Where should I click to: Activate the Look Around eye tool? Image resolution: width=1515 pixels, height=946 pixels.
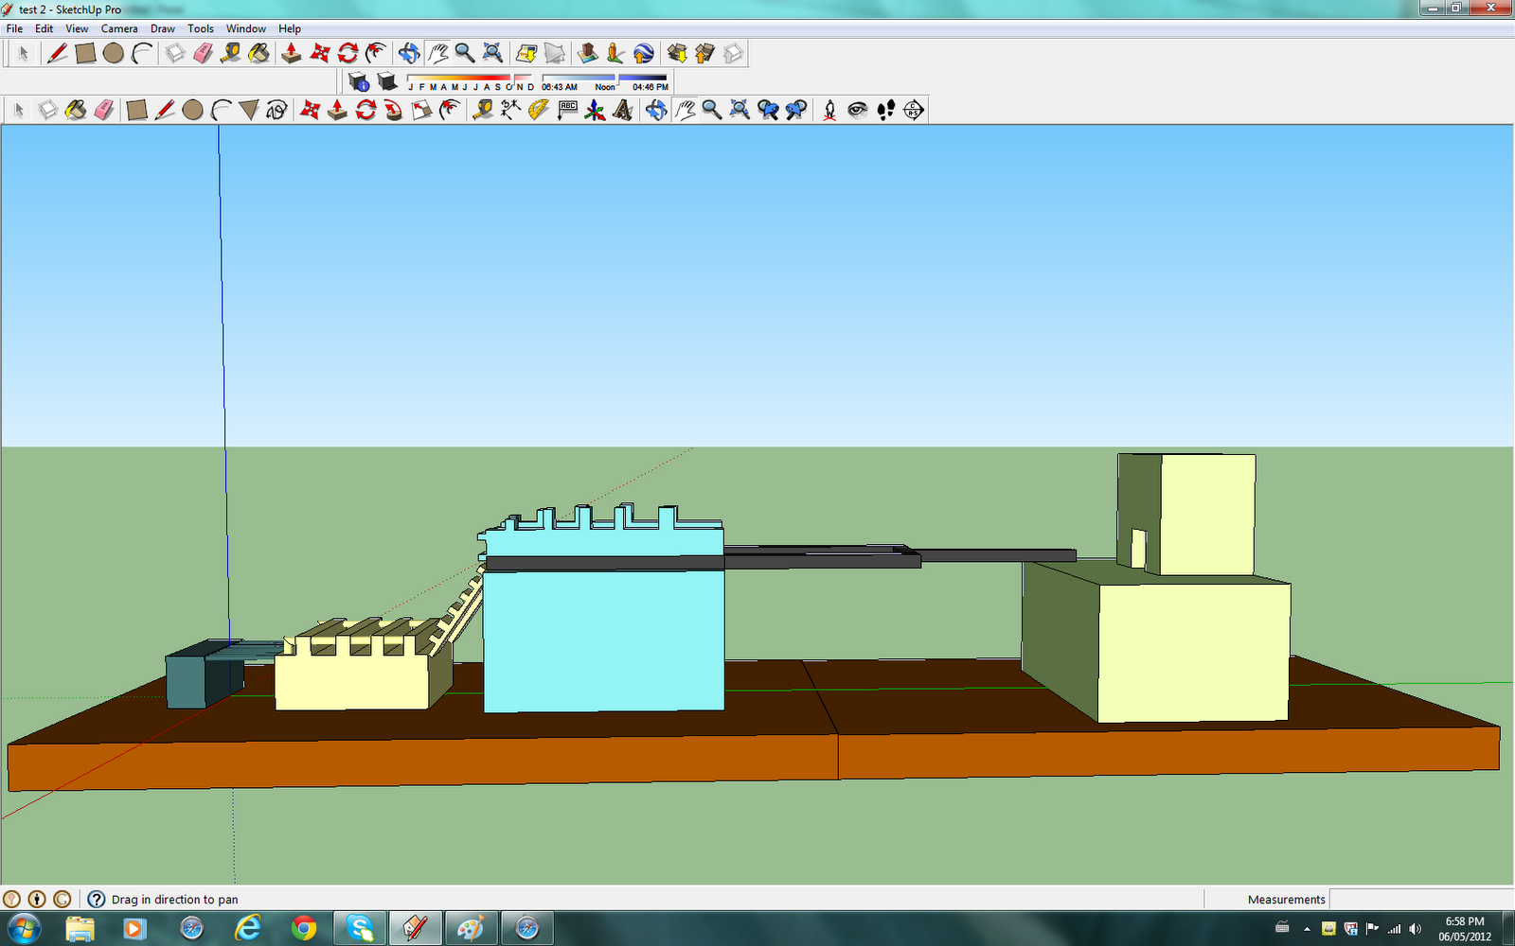[x=858, y=111]
